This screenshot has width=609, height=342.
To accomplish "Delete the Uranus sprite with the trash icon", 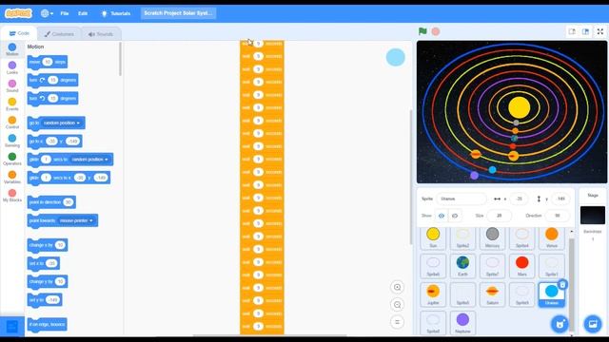I will pos(562,285).
